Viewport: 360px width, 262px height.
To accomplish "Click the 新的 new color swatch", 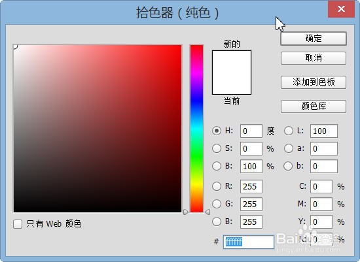I will point(232,61).
